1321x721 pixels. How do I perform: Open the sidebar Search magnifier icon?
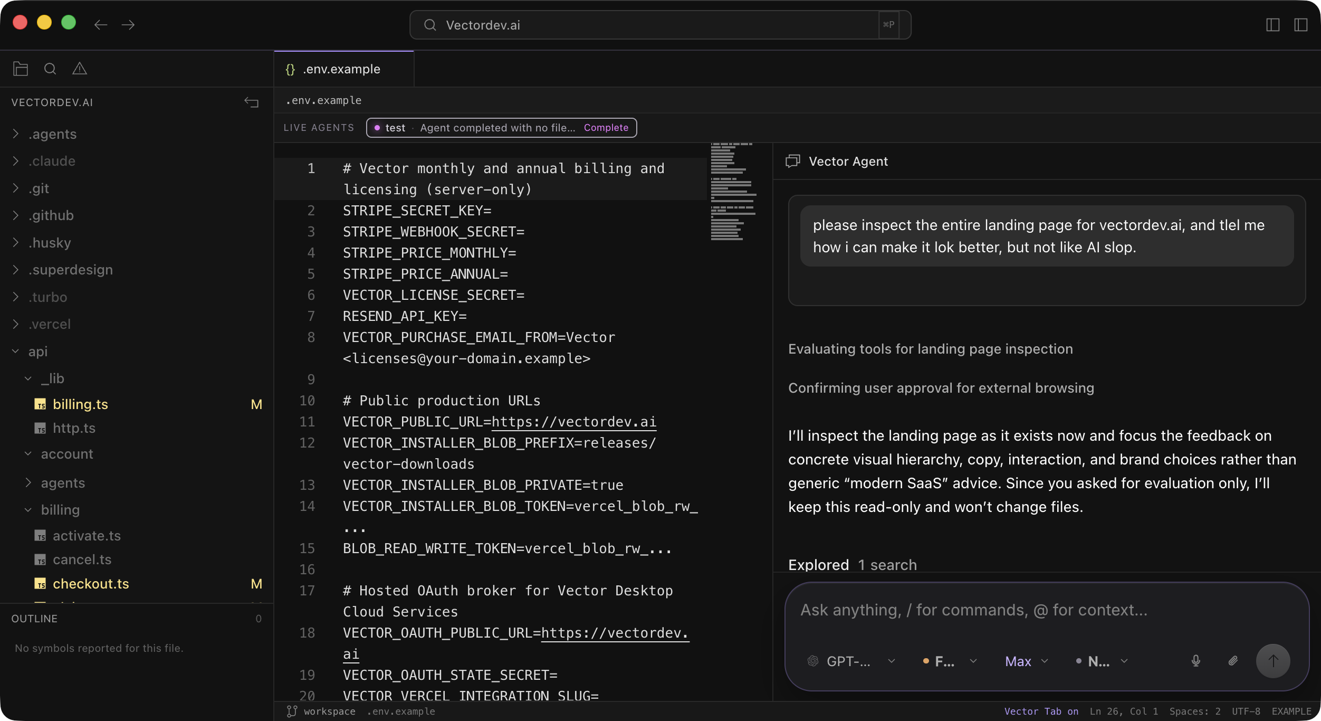point(50,69)
